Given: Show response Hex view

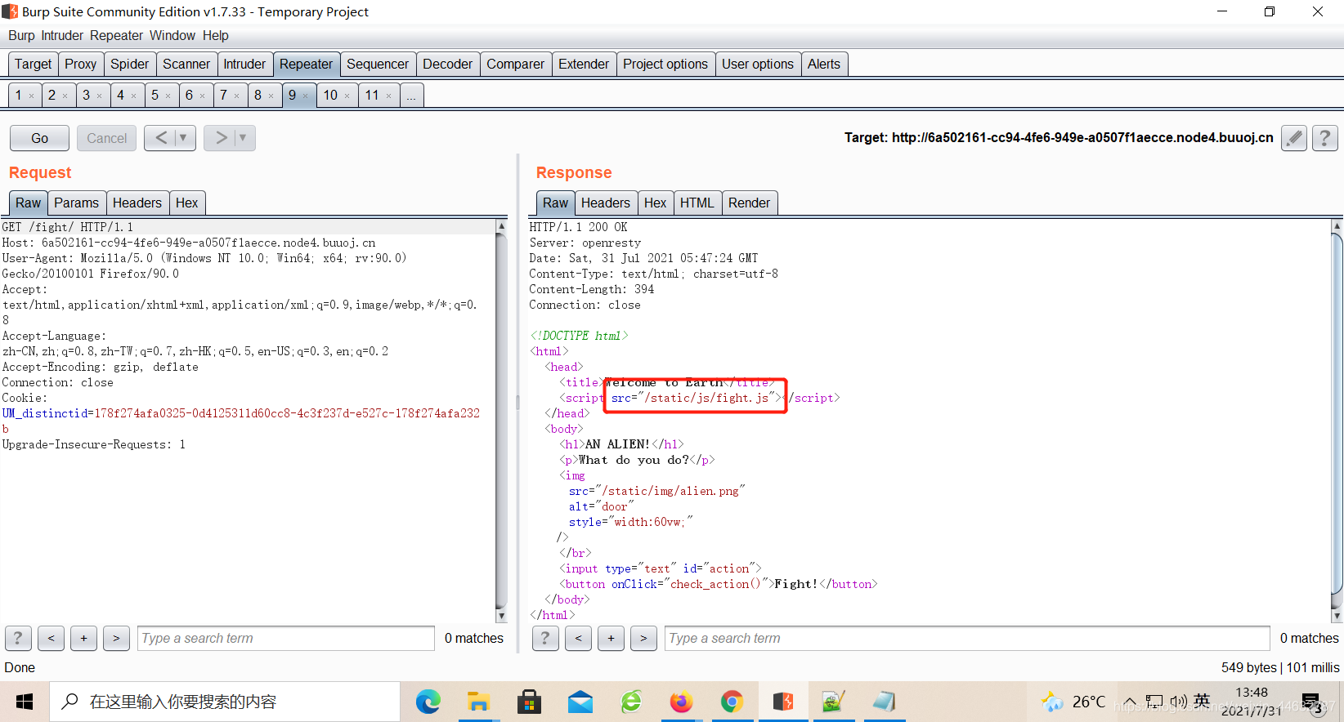Looking at the screenshot, I should click(655, 203).
